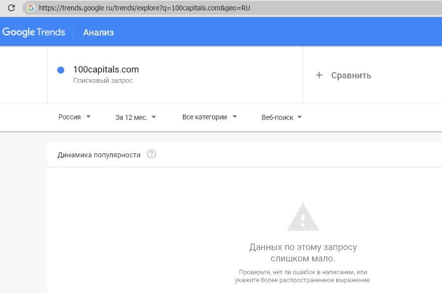Click the Поисковый запрос subtitle
The width and height of the screenshot is (442, 293).
coord(103,80)
